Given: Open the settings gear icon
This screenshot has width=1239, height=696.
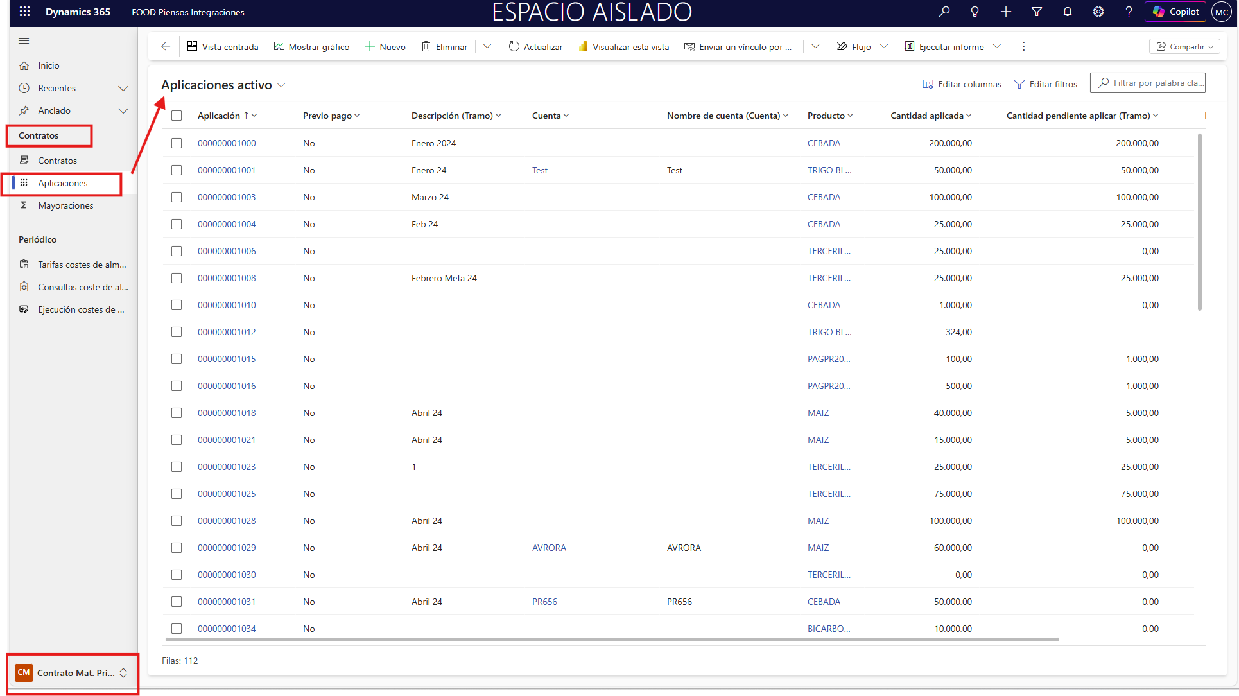Looking at the screenshot, I should point(1098,12).
